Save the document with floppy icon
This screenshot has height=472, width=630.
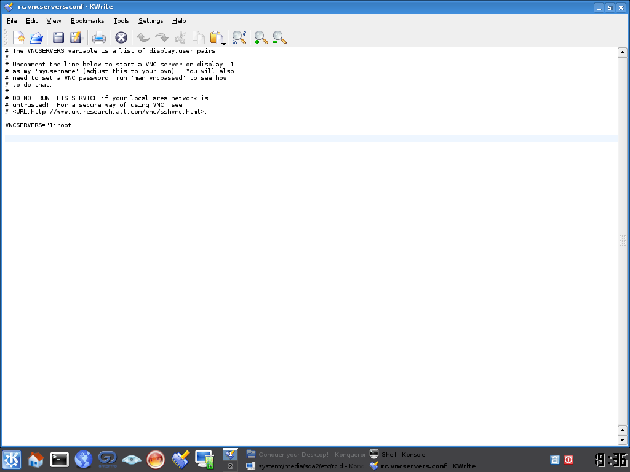point(58,37)
